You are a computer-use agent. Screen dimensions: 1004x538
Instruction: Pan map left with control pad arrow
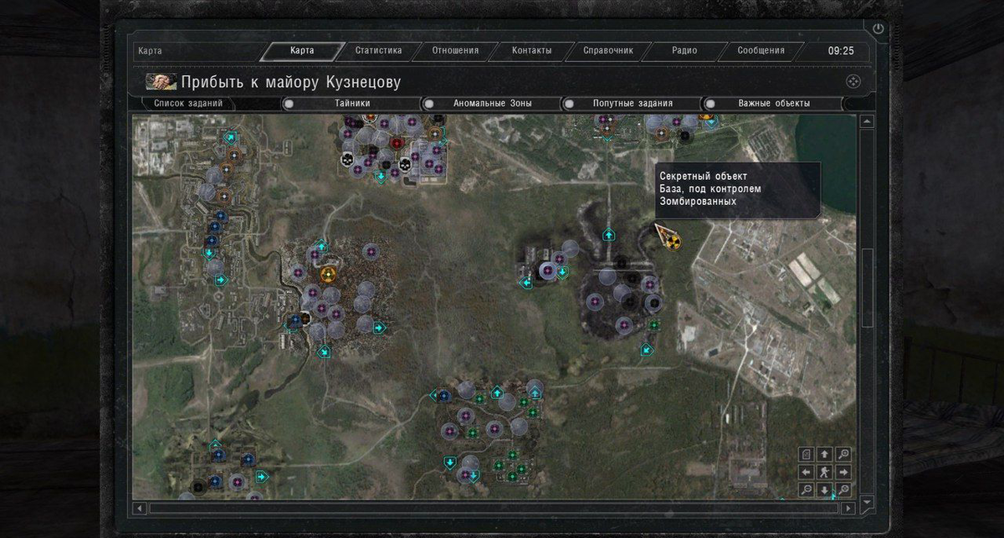(x=807, y=472)
